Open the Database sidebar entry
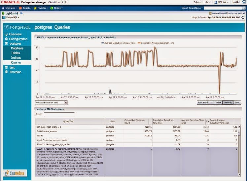247x181 pixels. pos(17,48)
